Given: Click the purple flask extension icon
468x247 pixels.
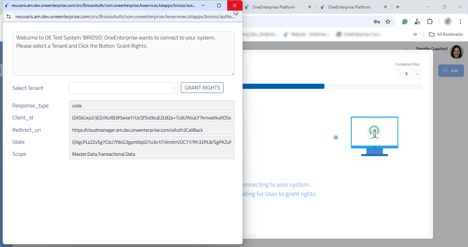Looking at the screenshot, I should pos(417,22).
